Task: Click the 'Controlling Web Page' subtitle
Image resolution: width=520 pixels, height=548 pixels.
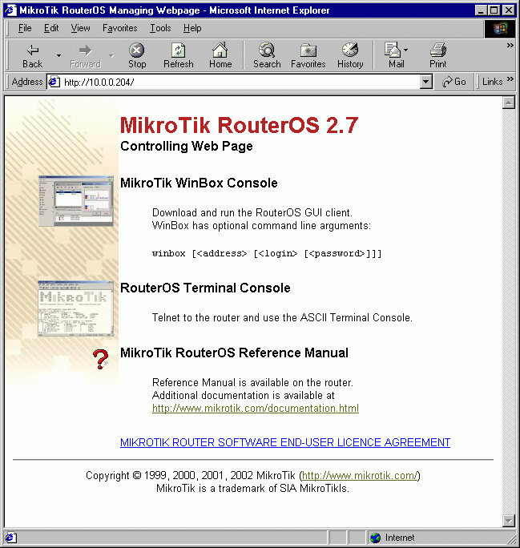Action: (186, 146)
